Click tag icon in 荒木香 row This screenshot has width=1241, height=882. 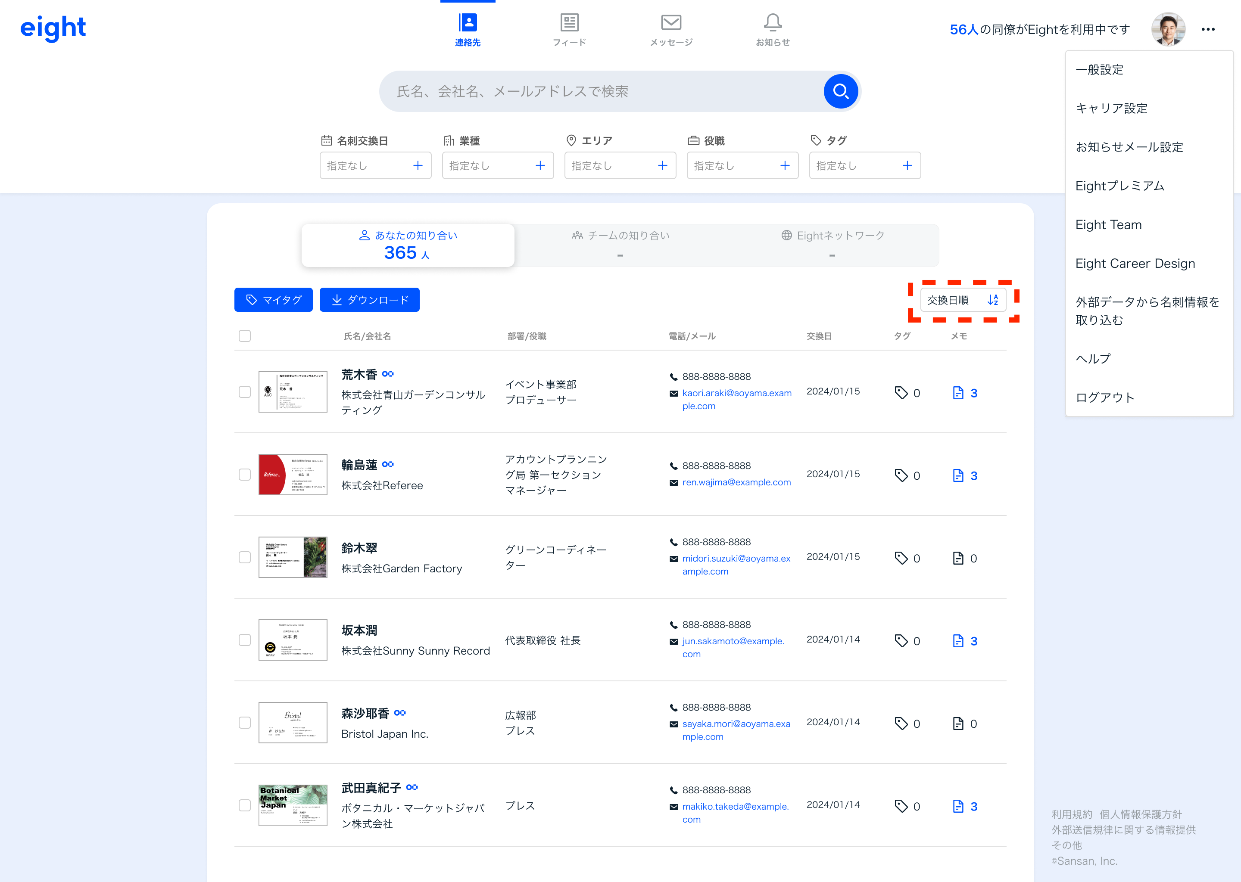901,393
